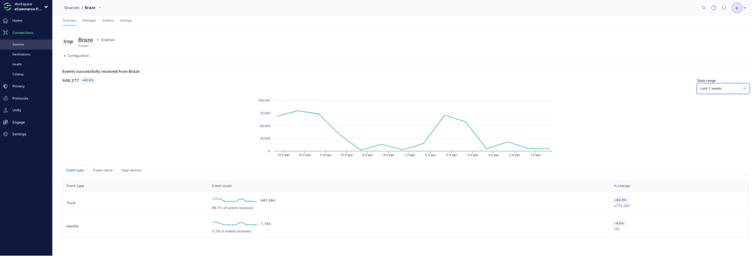Image resolution: width=752 pixels, height=256 pixels.
Task: Click the Settings gear icon
Action: 5,134
